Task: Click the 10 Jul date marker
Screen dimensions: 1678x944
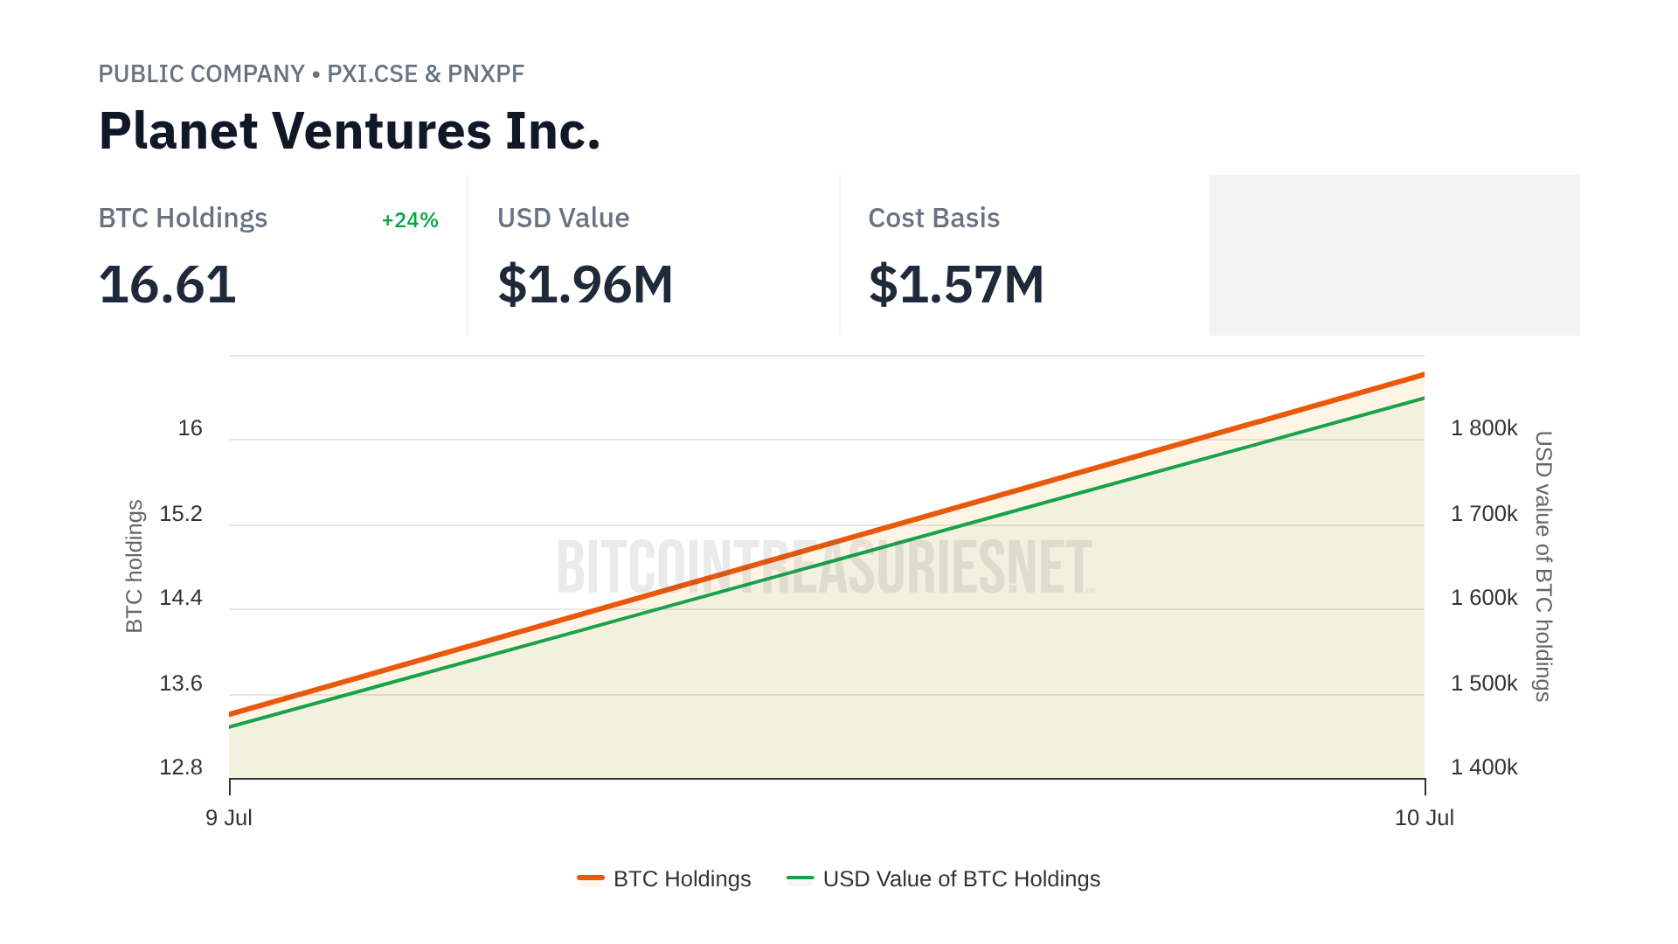Action: [x=1424, y=817]
